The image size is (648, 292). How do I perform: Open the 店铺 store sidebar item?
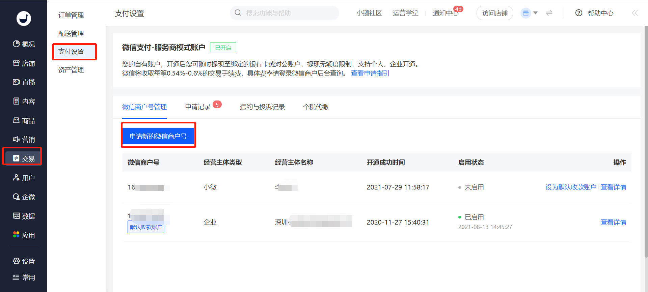[24, 63]
